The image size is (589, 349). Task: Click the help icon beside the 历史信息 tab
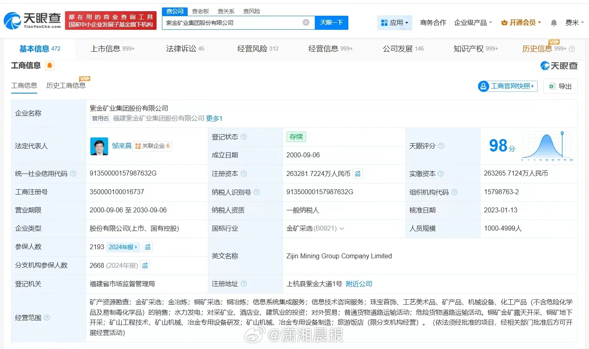click(572, 49)
